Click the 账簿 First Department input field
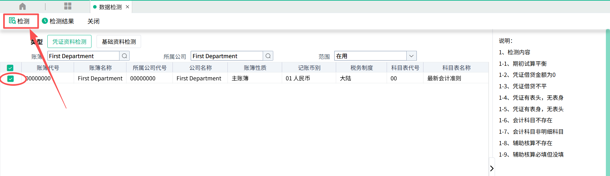The height and width of the screenshot is (176, 610). click(83, 56)
